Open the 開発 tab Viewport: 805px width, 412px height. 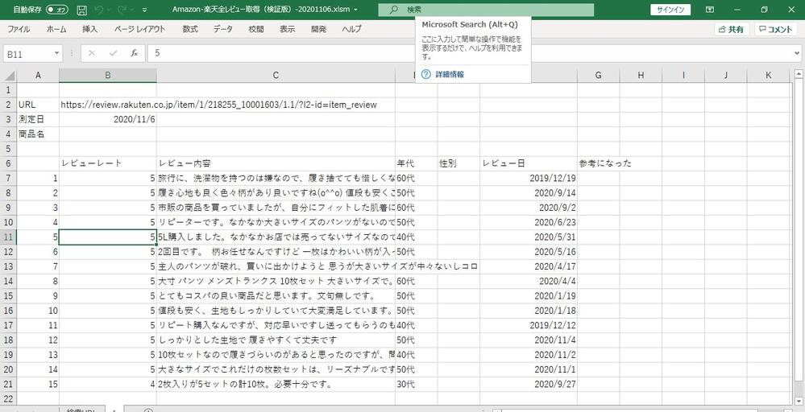pos(318,29)
